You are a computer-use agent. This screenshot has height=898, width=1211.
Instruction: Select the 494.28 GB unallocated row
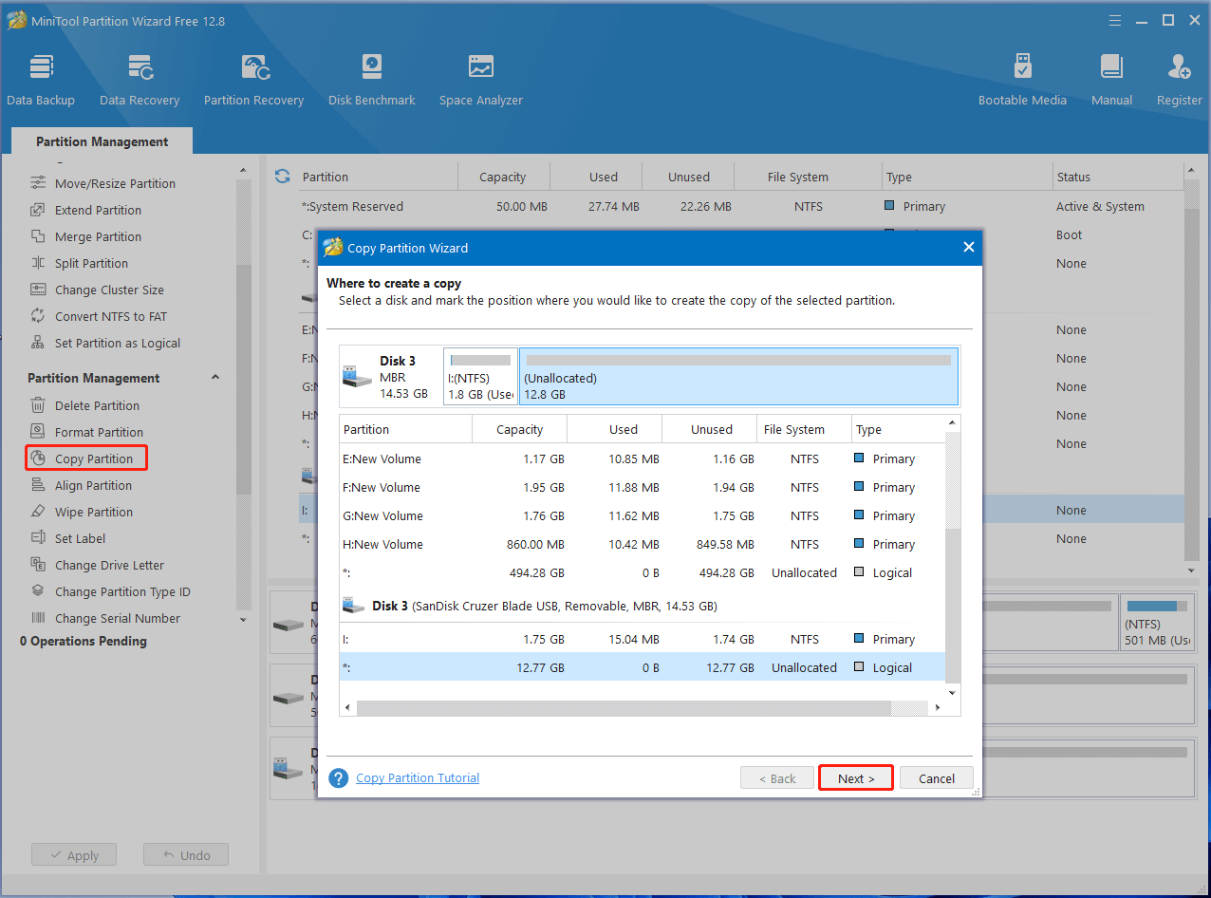point(643,572)
